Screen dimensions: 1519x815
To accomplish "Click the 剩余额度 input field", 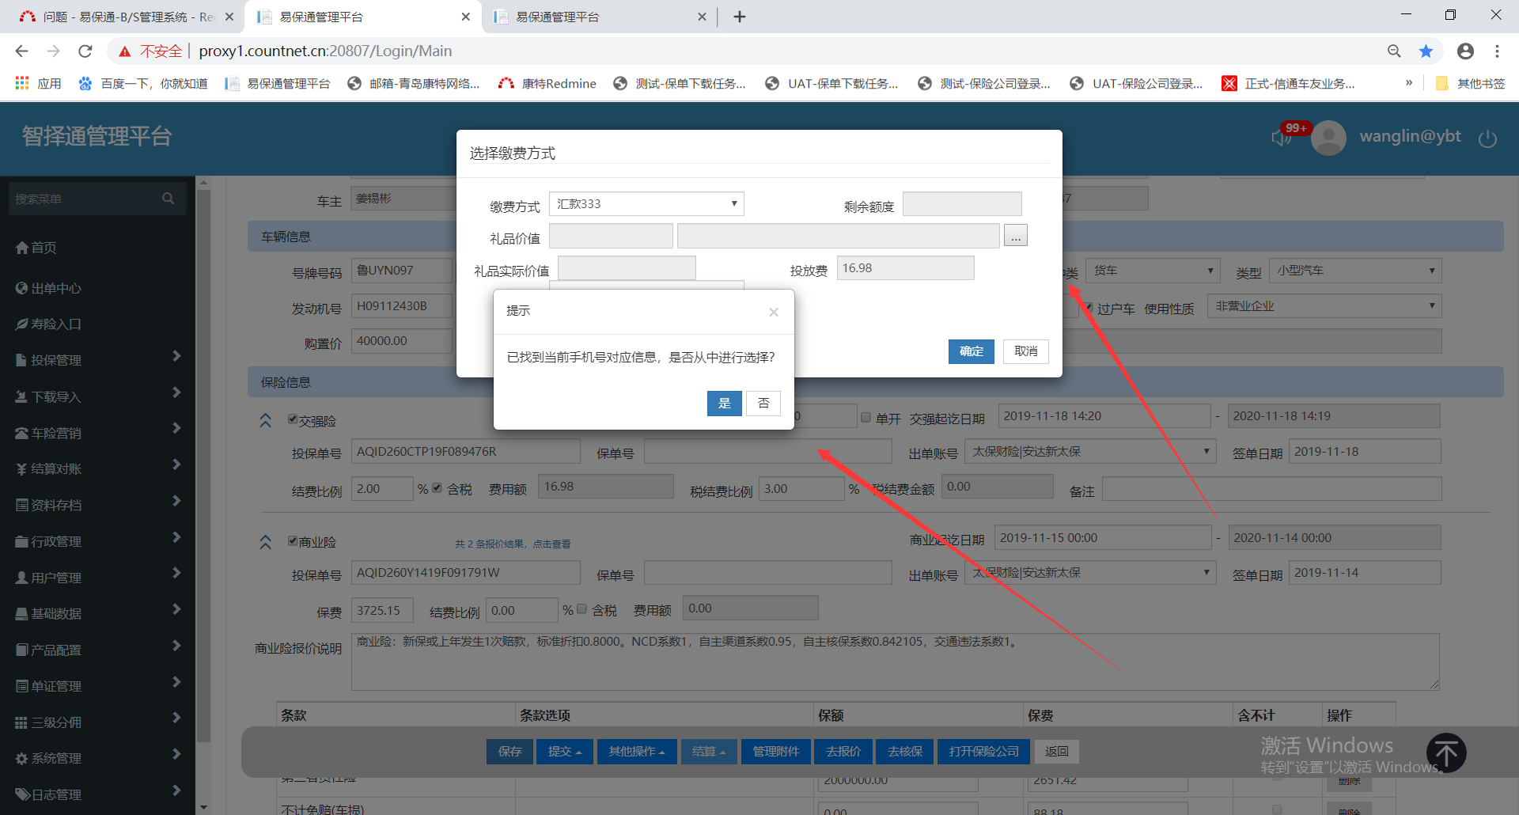I will click(x=962, y=204).
